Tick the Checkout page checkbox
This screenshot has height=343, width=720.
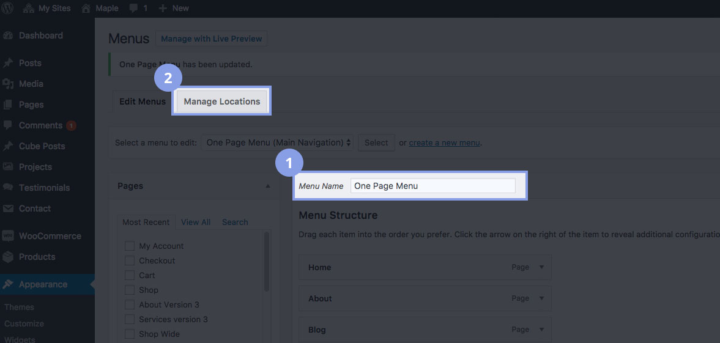tap(130, 260)
